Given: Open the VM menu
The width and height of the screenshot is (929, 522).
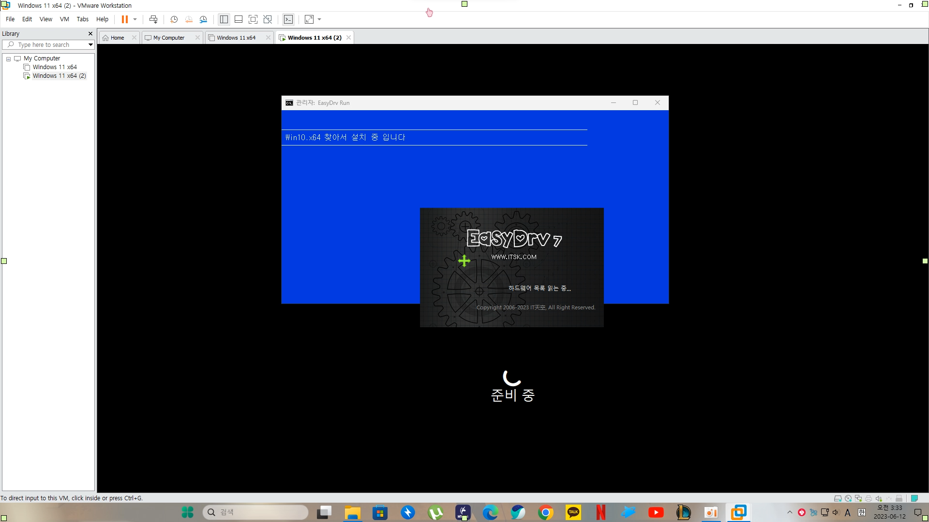Looking at the screenshot, I should point(64,19).
